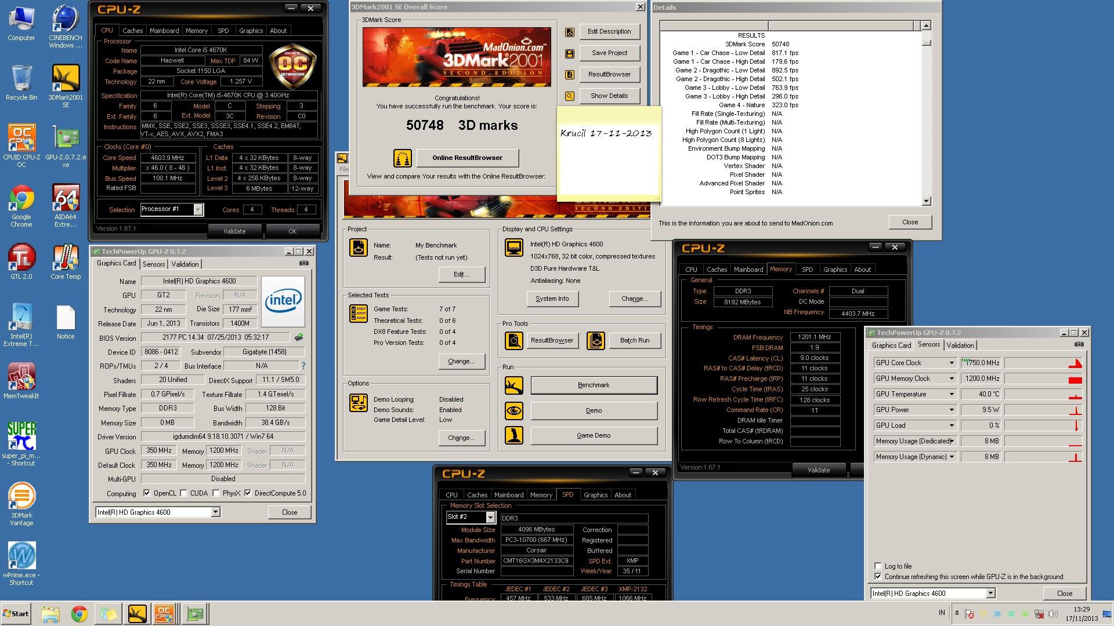The height and width of the screenshot is (626, 1114).
Task: Launch the CPUID CPU-Z OC desktop shortcut
Action: pos(21,145)
